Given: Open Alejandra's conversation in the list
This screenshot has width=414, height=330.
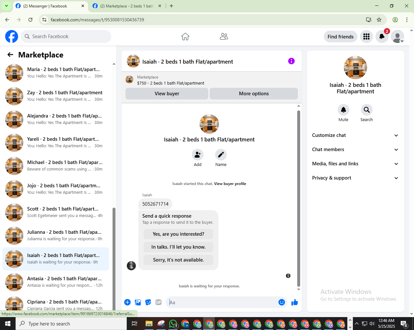Looking at the screenshot, I should click(x=56, y=119).
